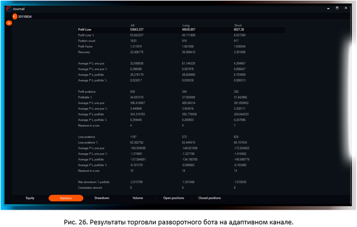357x227 pixels.
Task: Expand the side panel with orange arrow button
Action: click(9, 23)
